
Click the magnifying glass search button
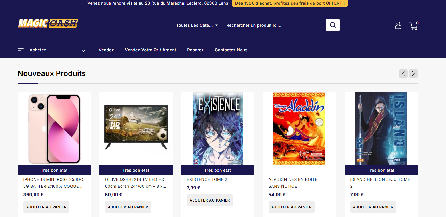click(333, 25)
